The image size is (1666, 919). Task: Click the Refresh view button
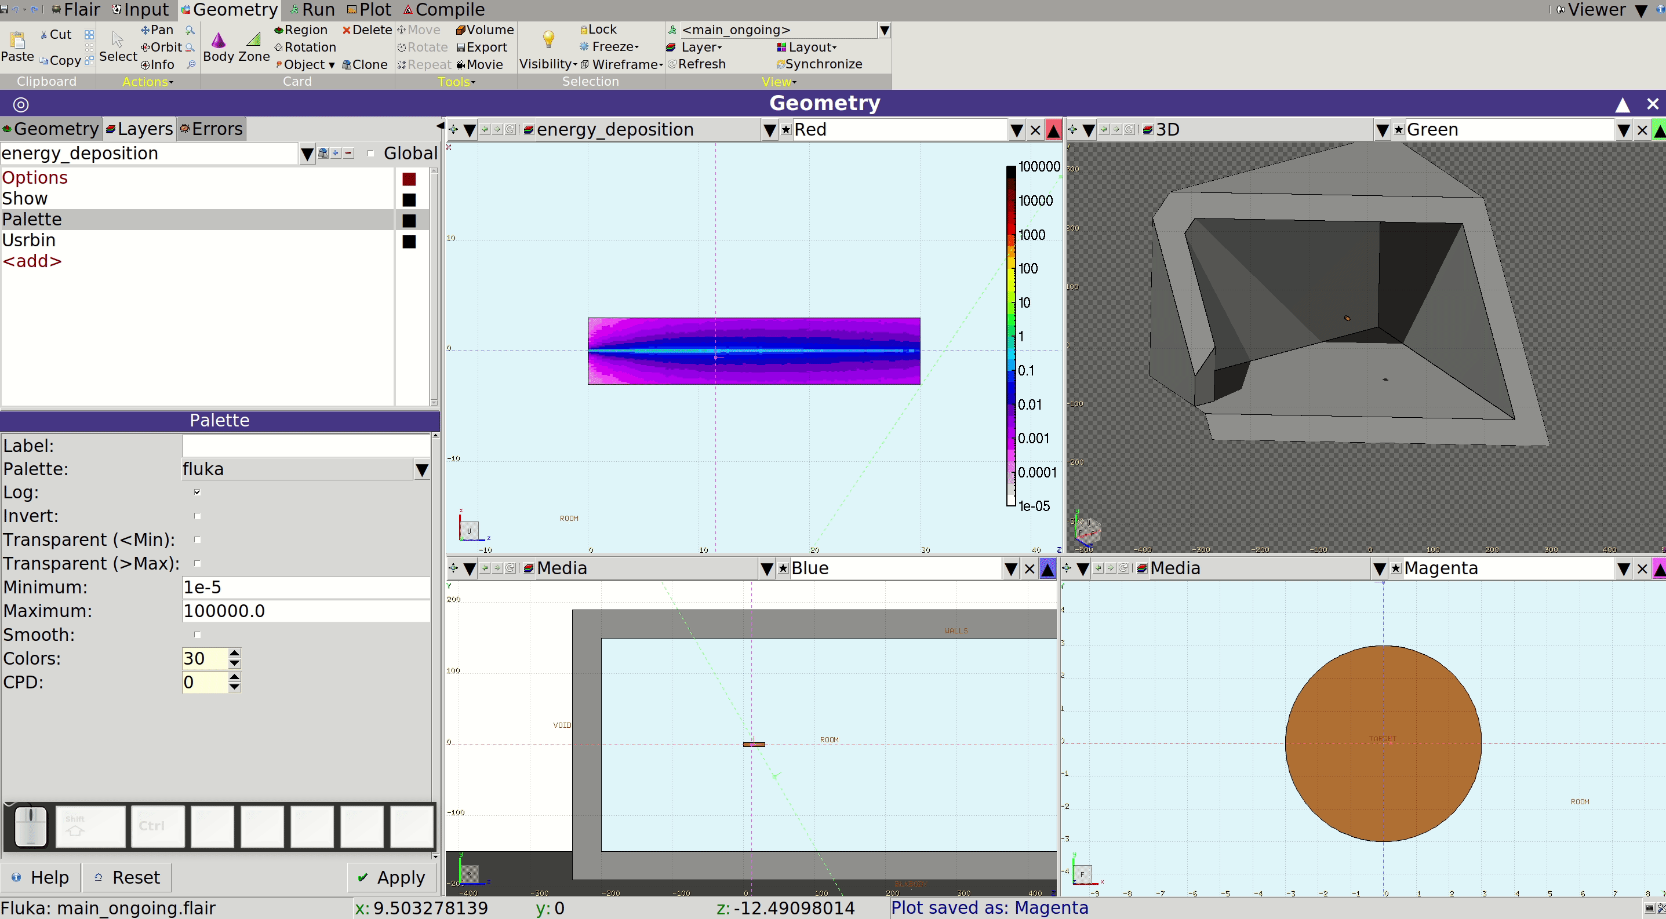point(697,64)
